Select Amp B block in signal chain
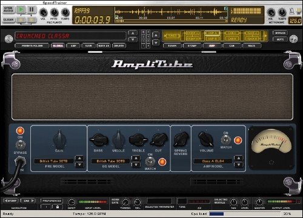The width and height of the screenshot is (303, 218). (212, 39)
